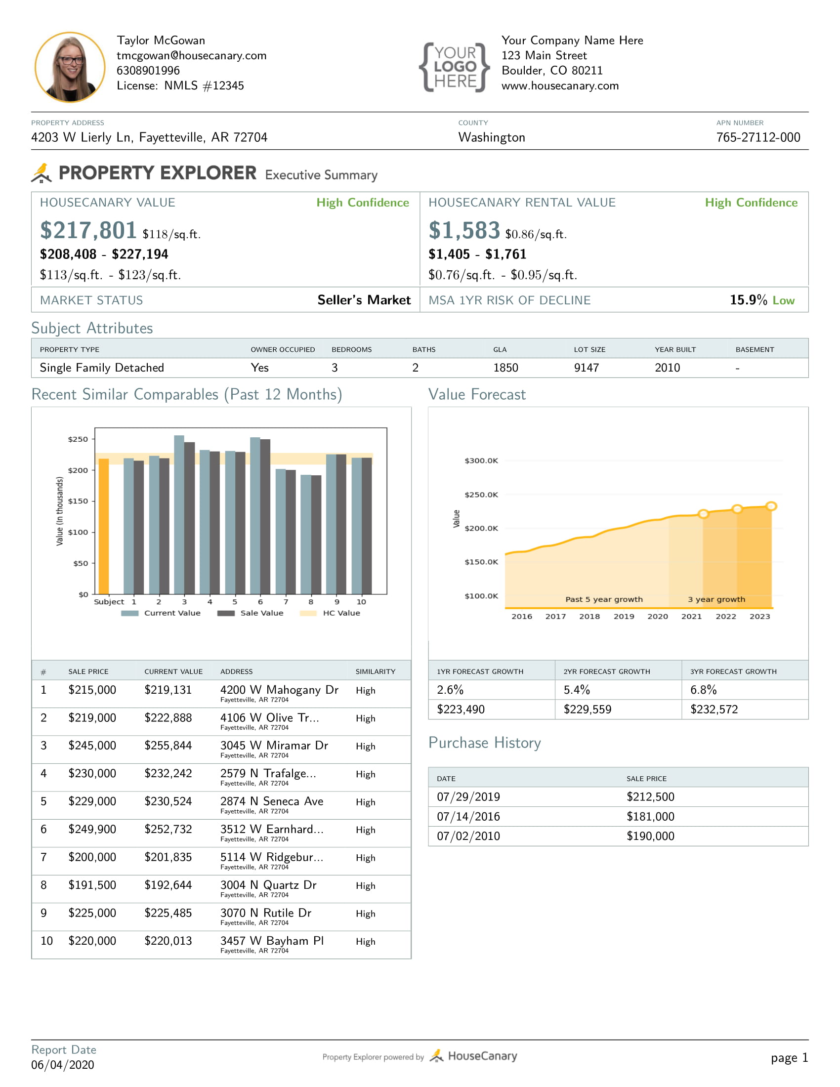Click the first circle marker on forecast line

(703, 514)
